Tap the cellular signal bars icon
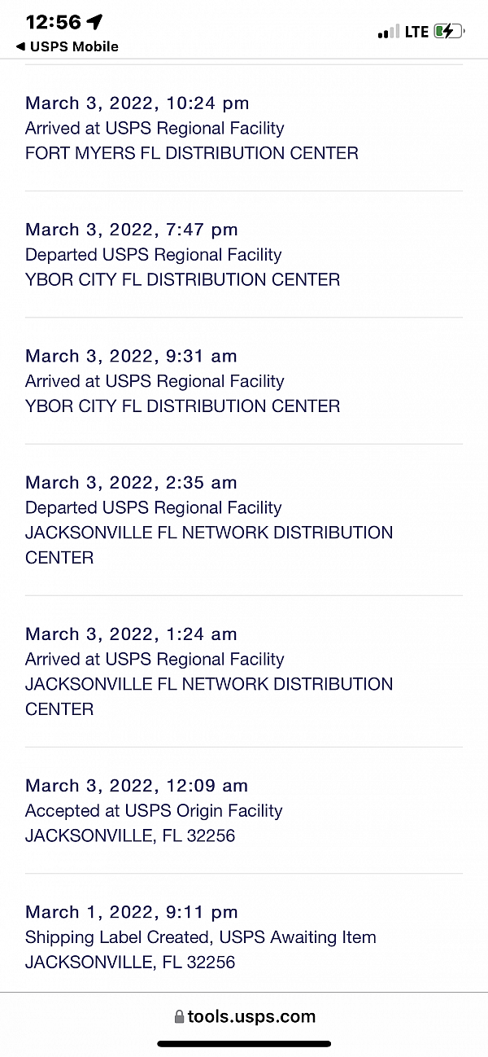The height and width of the screenshot is (1057, 488). point(388,32)
